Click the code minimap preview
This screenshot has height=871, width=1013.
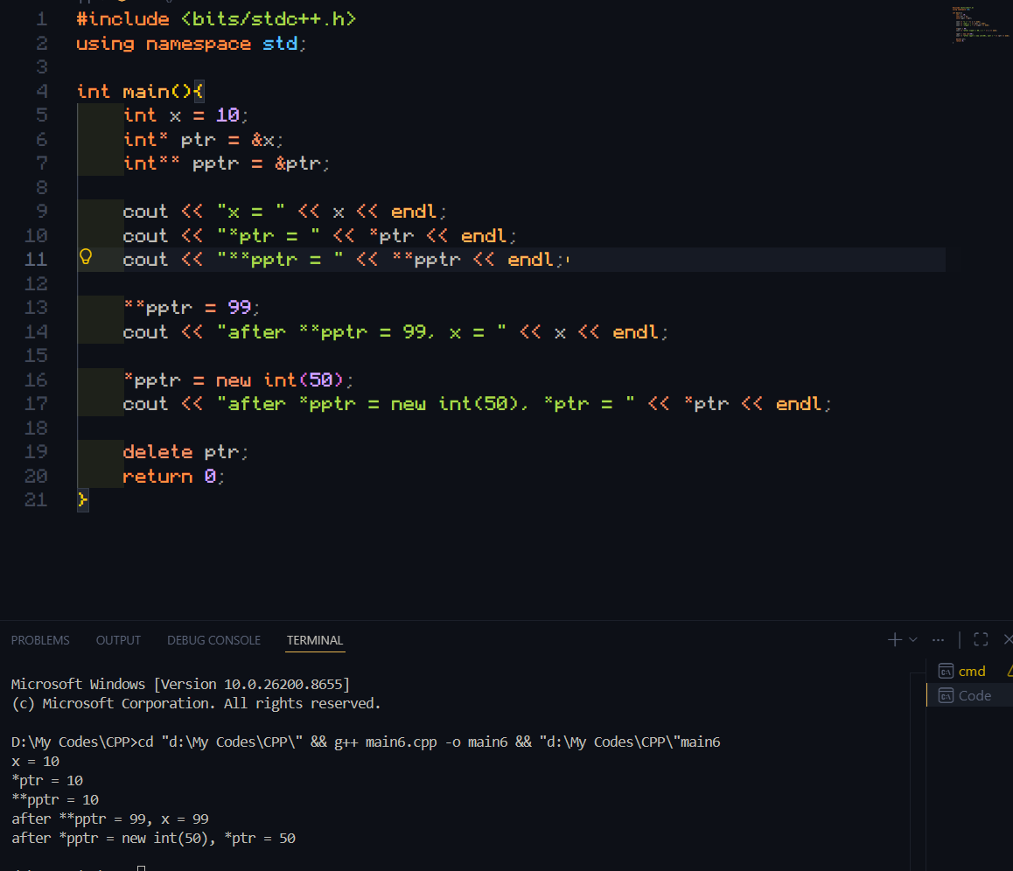click(x=980, y=24)
